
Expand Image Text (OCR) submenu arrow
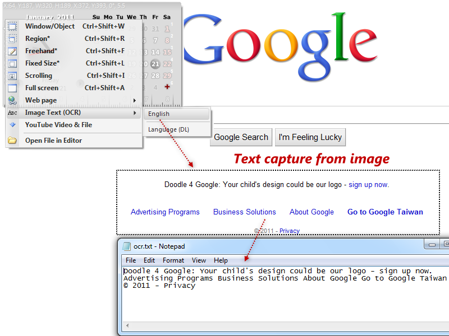[135, 113]
